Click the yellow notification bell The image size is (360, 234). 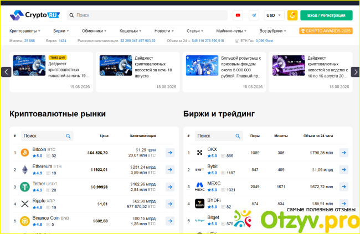click(x=292, y=15)
